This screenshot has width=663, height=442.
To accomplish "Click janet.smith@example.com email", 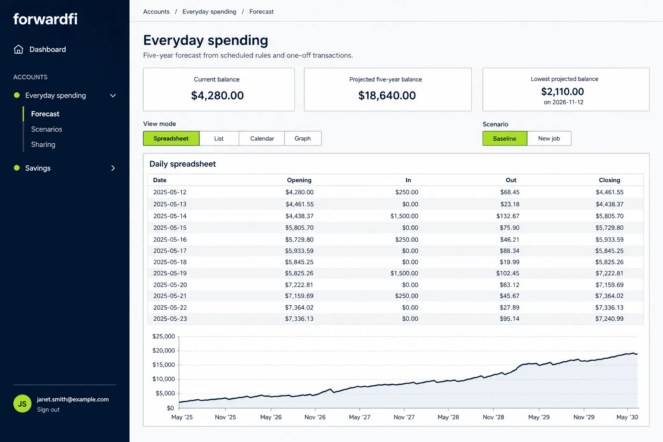I will (73, 399).
